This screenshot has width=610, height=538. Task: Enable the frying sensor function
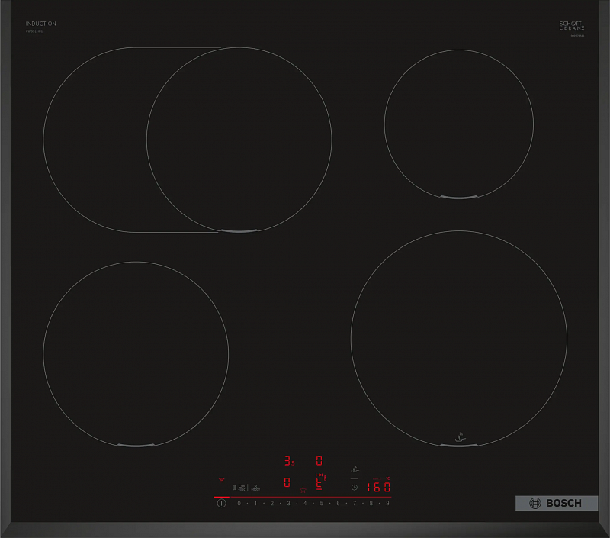pyautogui.click(x=354, y=470)
